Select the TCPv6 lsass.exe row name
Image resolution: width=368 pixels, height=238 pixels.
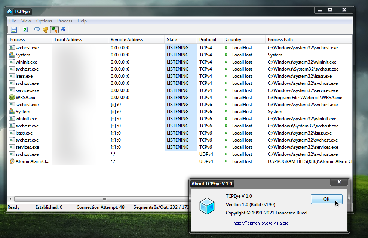24,133
